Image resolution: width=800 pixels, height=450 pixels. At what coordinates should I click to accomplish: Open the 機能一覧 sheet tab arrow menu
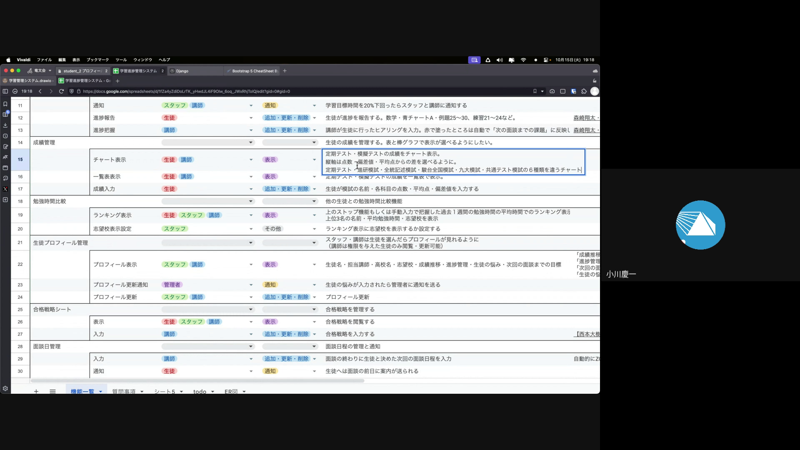(x=100, y=392)
